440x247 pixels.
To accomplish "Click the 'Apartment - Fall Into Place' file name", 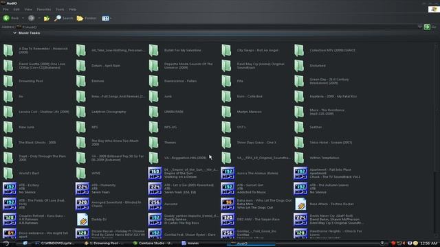I will point(330,169).
